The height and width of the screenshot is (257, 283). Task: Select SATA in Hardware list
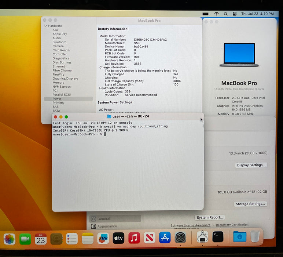pos(56,111)
